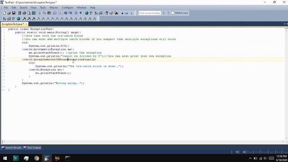Click the Undo arrow icon

pyautogui.click(x=55, y=13)
